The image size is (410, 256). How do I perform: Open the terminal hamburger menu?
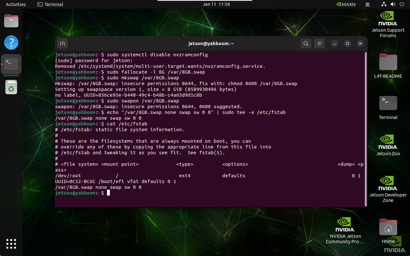coord(319,44)
